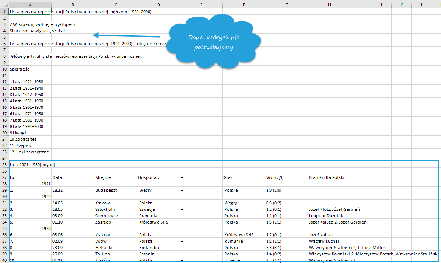Select the cloud callout shape
The image size is (441, 263).
214,42
